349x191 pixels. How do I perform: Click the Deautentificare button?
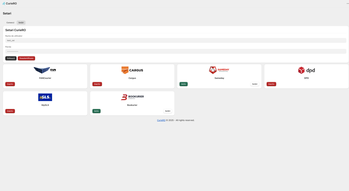tap(27, 58)
